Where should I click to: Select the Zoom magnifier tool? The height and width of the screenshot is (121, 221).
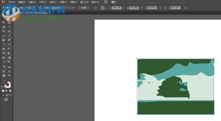9,76
